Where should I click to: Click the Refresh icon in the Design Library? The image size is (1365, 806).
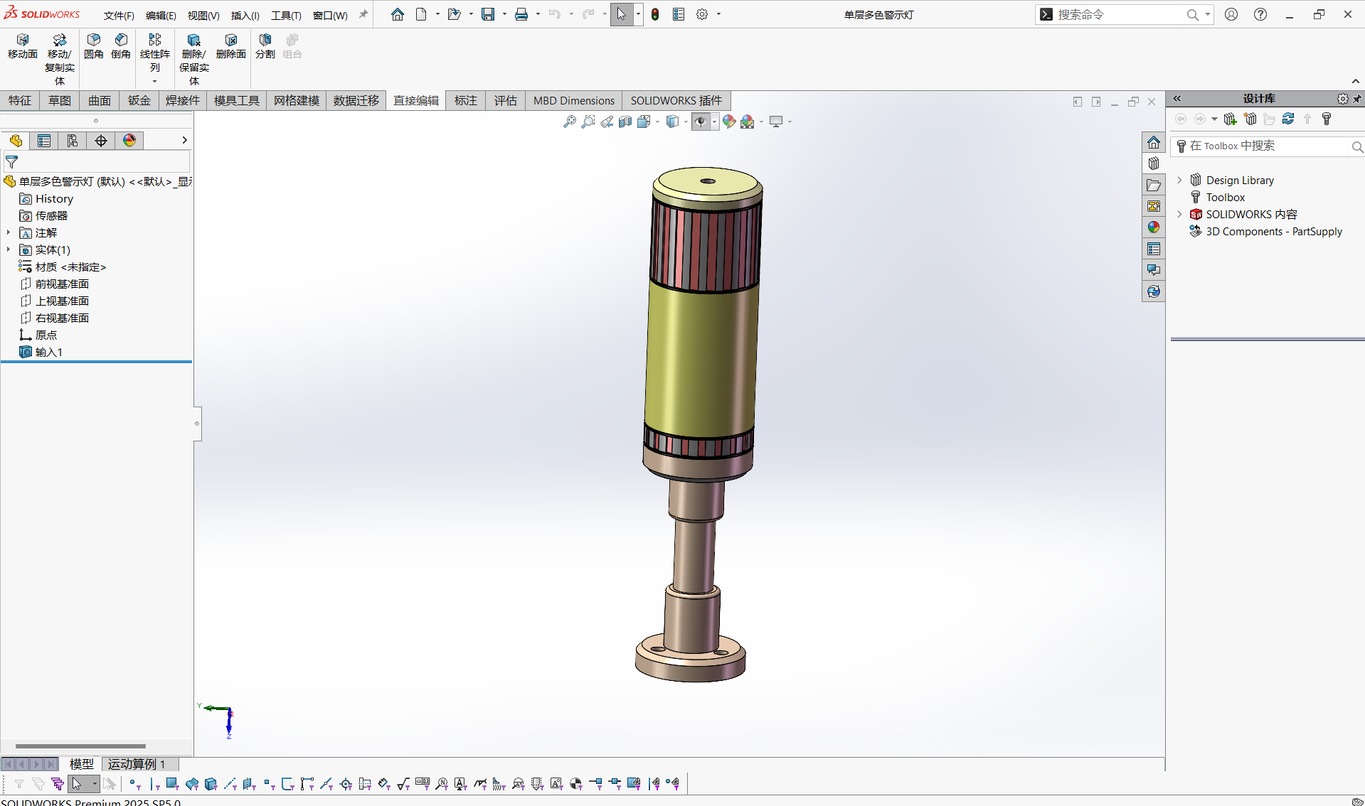(x=1288, y=119)
